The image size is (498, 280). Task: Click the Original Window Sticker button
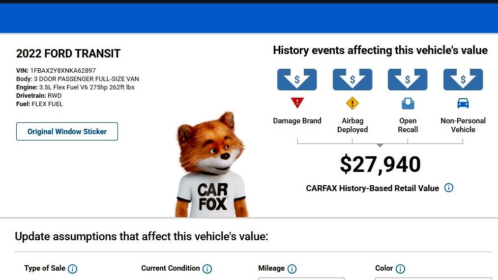pos(67,132)
